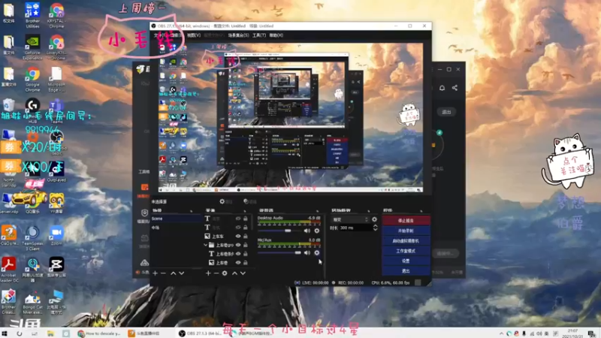Open Filters button above the Sources dock
This screenshot has height=338, width=601.
(x=250, y=201)
